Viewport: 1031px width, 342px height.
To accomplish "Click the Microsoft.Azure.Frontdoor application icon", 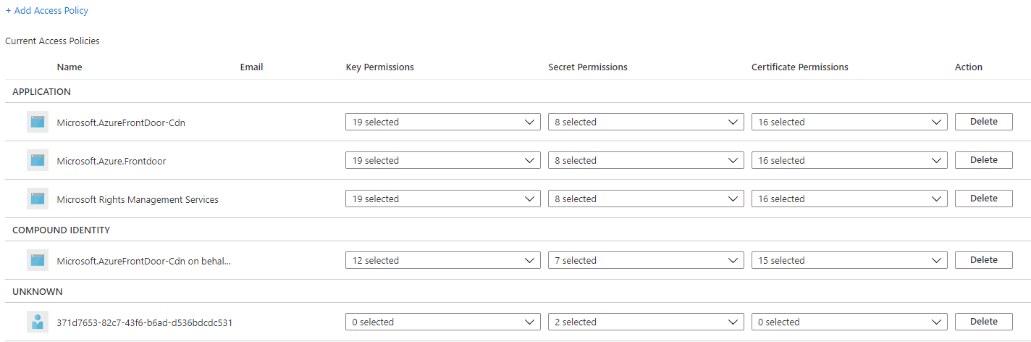I will point(38,160).
